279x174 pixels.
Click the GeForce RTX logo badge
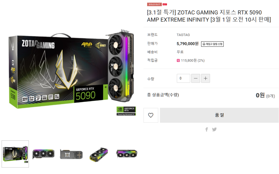[x=126, y=111]
